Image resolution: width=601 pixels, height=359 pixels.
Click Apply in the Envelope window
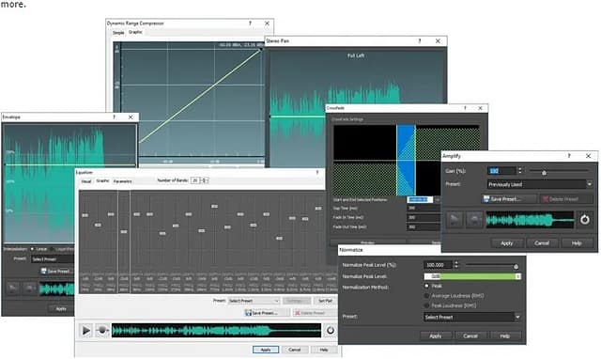click(x=61, y=309)
